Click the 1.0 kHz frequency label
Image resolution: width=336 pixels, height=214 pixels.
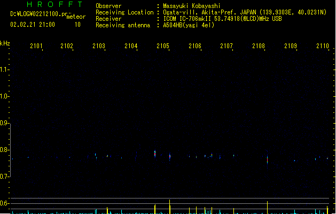pyautogui.click(x=4, y=96)
